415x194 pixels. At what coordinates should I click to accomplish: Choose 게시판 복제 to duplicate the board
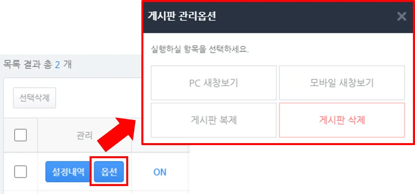(x=213, y=120)
